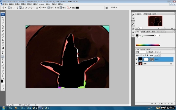Open layer blending mode dropdown 正常
This screenshot has height=110, width=176.
pyautogui.click(x=142, y=52)
